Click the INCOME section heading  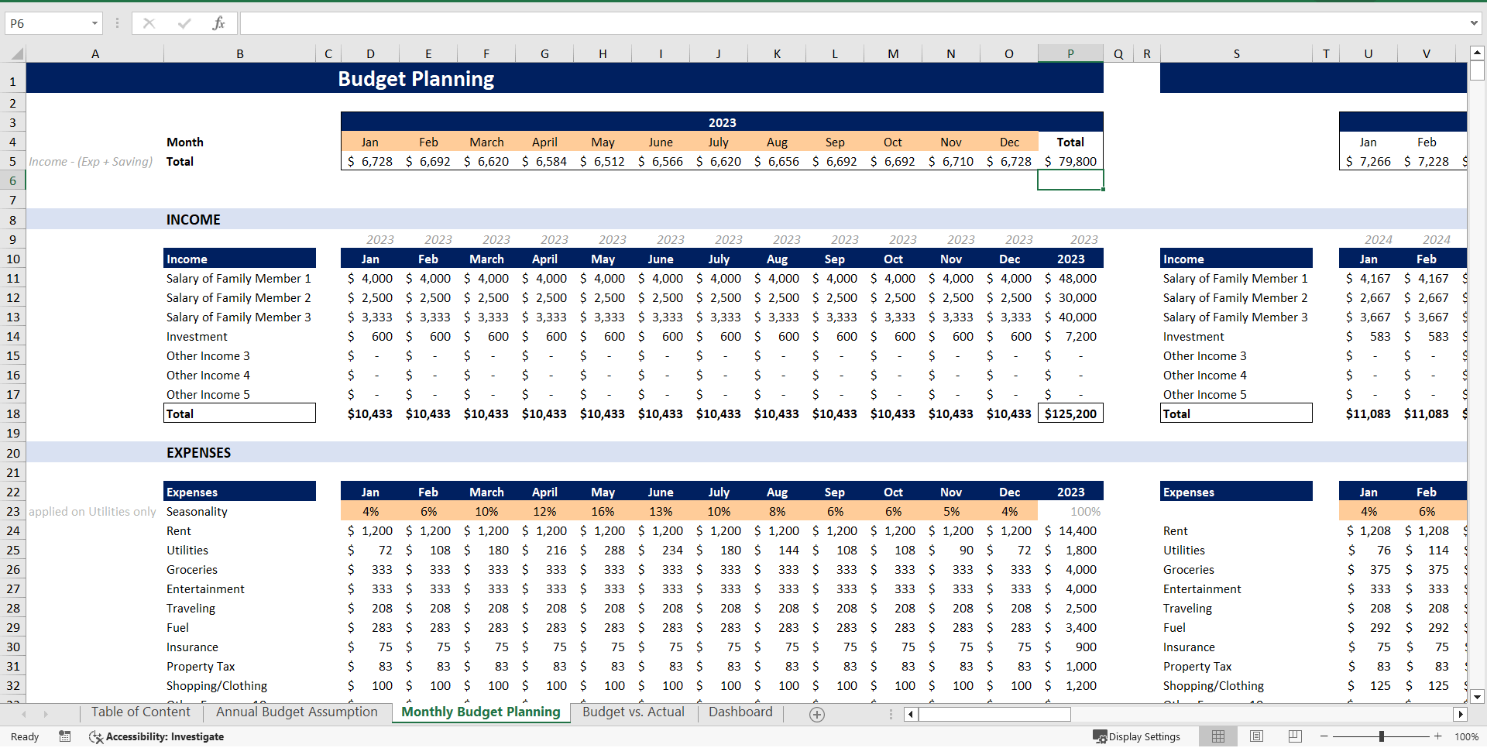[194, 220]
